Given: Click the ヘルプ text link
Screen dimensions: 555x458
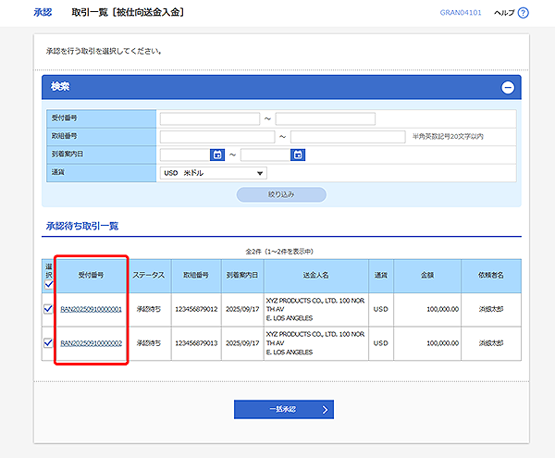Looking at the screenshot, I should point(504,13).
